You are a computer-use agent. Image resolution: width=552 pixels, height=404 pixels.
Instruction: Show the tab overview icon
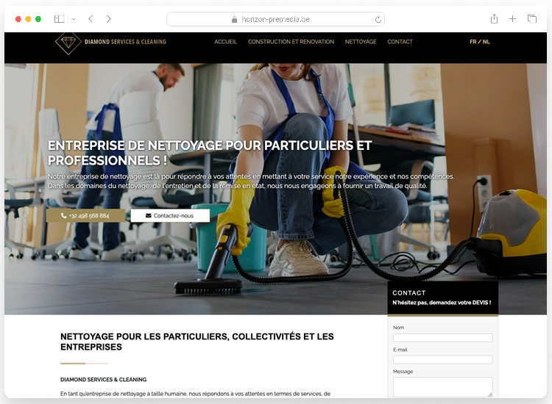532,19
